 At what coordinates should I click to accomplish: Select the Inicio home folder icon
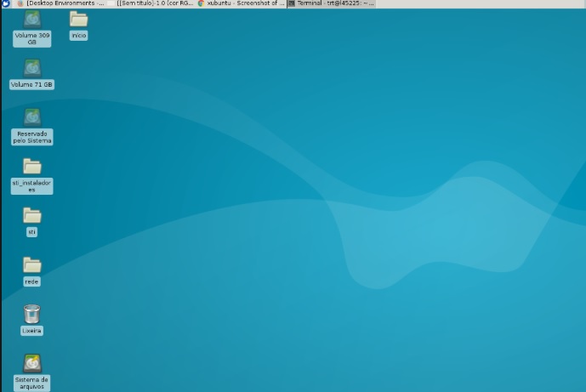point(78,19)
